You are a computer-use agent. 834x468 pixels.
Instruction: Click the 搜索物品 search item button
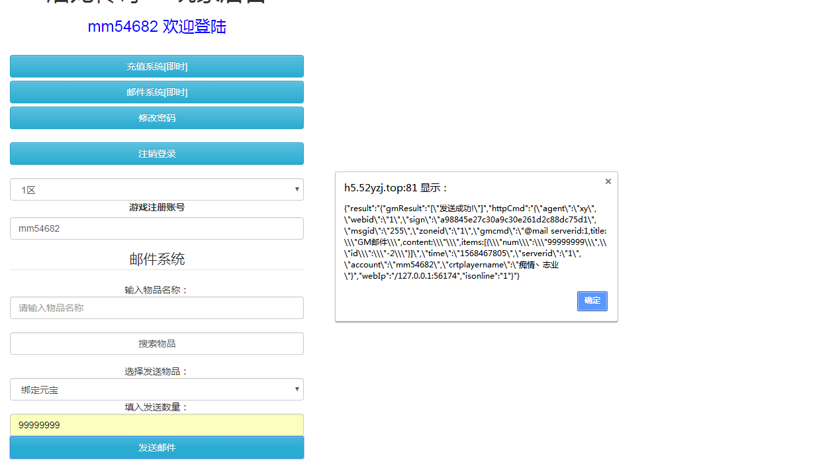pyautogui.click(x=156, y=343)
